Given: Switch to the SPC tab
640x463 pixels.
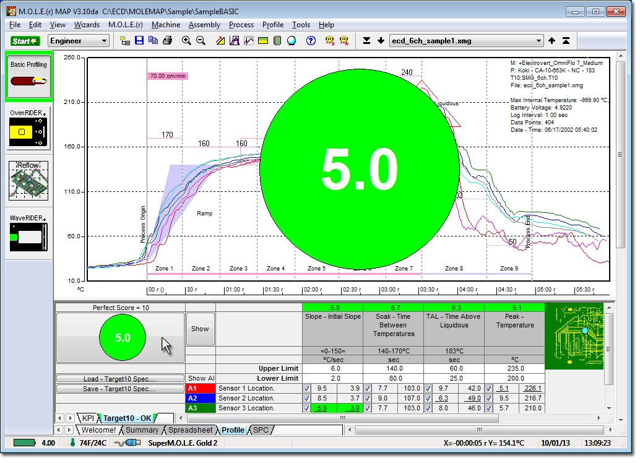Looking at the screenshot, I should 261,430.
